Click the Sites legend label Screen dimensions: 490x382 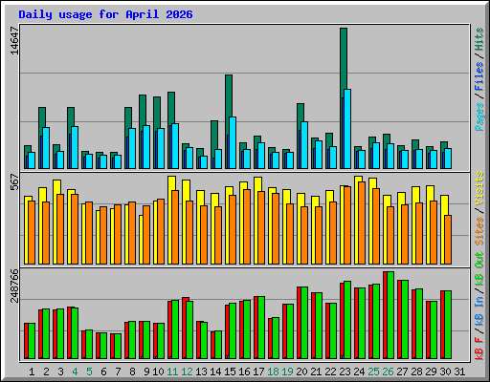[x=479, y=231]
